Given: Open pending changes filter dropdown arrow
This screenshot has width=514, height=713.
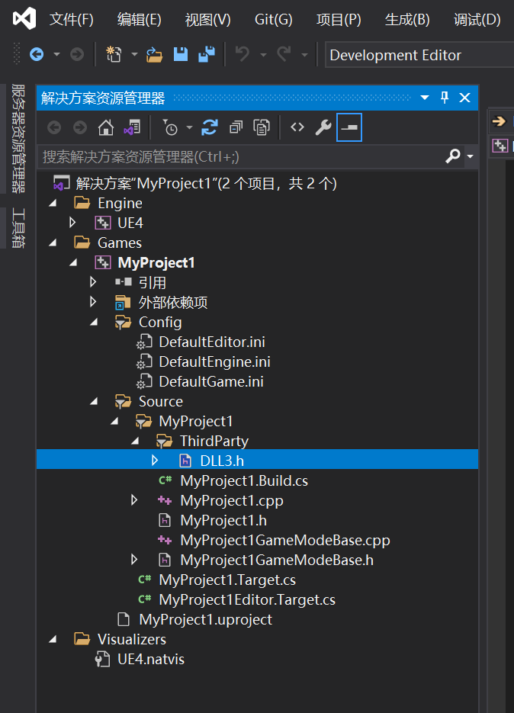Looking at the screenshot, I should coord(189,128).
